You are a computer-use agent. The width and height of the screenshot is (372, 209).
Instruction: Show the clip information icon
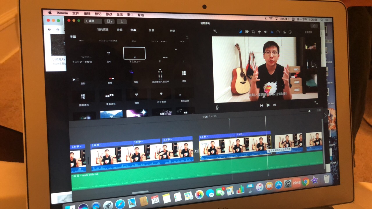[x=290, y=32]
